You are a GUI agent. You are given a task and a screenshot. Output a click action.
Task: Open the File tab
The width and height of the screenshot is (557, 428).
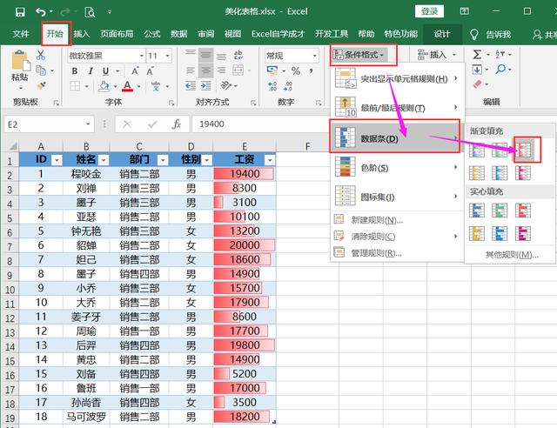coord(20,34)
